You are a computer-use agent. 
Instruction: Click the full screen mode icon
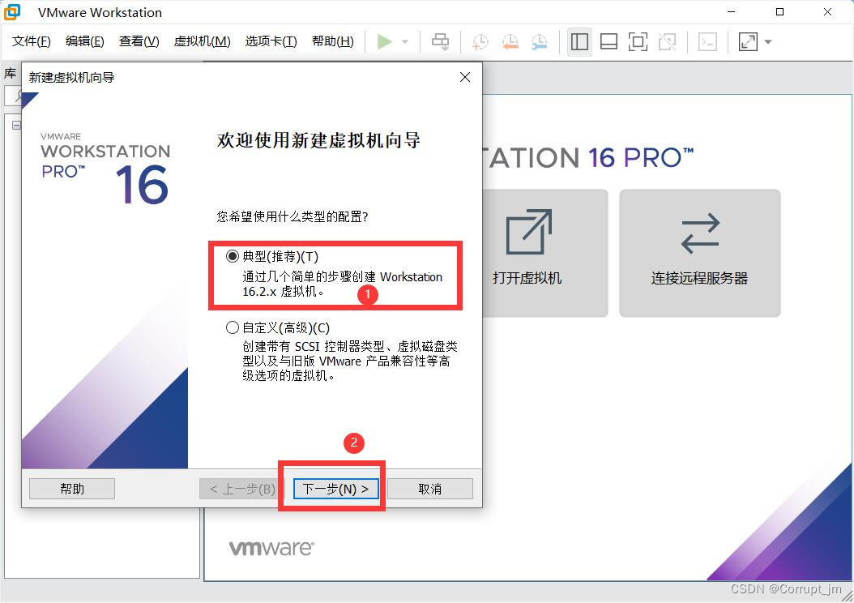point(638,42)
